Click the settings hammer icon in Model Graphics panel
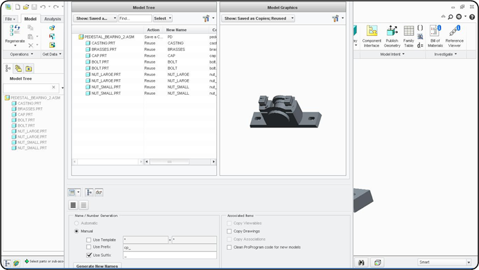 (x=335, y=18)
